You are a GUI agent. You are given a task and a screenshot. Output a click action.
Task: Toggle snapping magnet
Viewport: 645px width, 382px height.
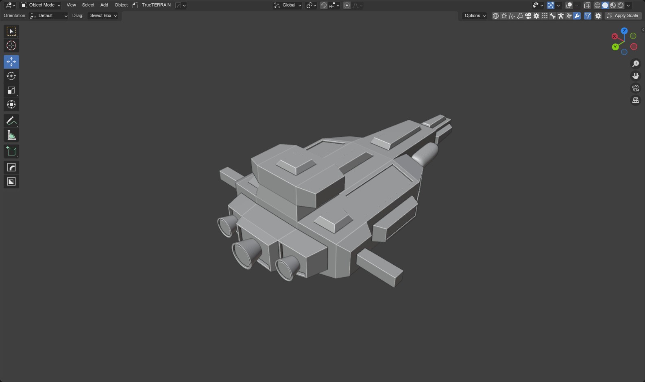(x=324, y=5)
